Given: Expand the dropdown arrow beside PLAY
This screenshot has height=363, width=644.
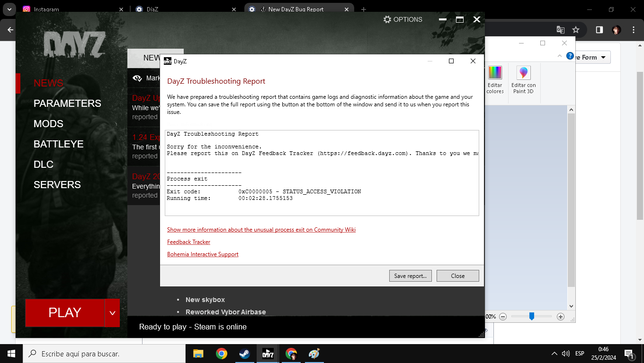Looking at the screenshot, I should (112, 313).
